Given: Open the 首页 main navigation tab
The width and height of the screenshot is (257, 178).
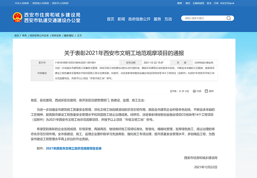Looking at the screenshot, I should tap(111, 19).
